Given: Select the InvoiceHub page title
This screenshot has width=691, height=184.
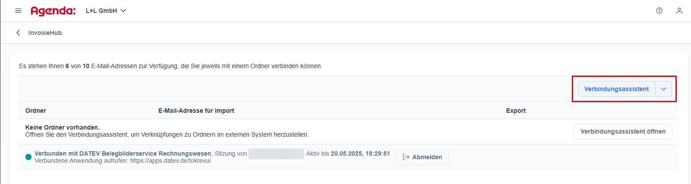Looking at the screenshot, I should click(x=45, y=33).
